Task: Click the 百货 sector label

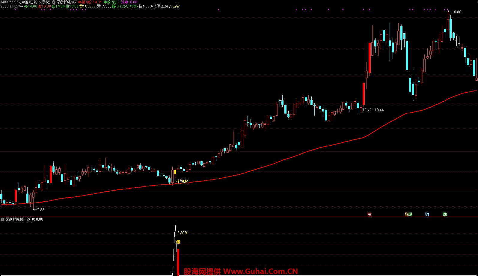Action: (x=176, y=6)
